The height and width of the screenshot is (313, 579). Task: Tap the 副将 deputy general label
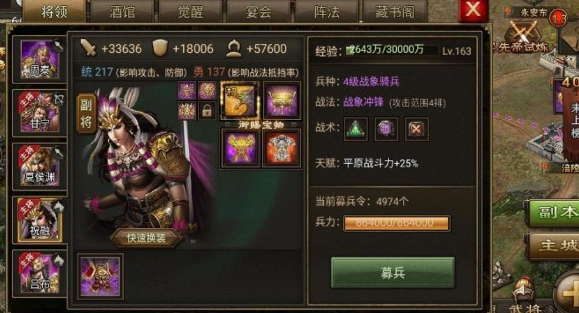click(86, 114)
